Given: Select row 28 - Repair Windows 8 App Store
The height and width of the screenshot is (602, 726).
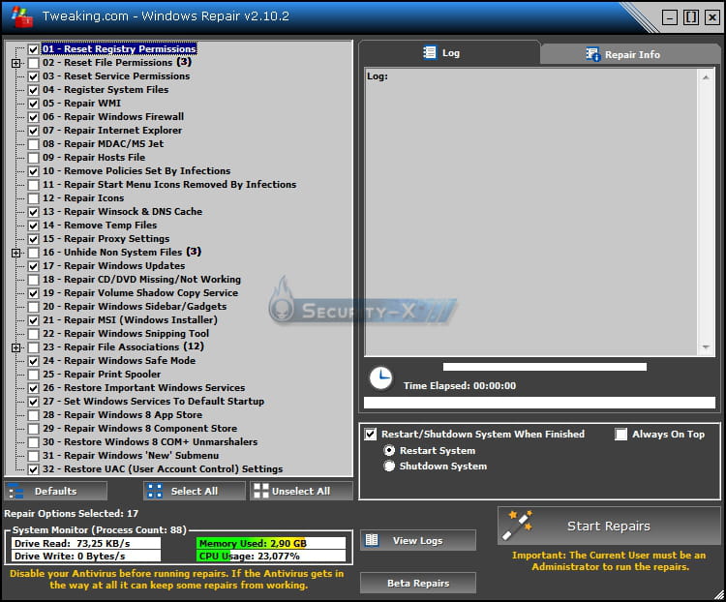Looking at the screenshot, I should [122, 415].
